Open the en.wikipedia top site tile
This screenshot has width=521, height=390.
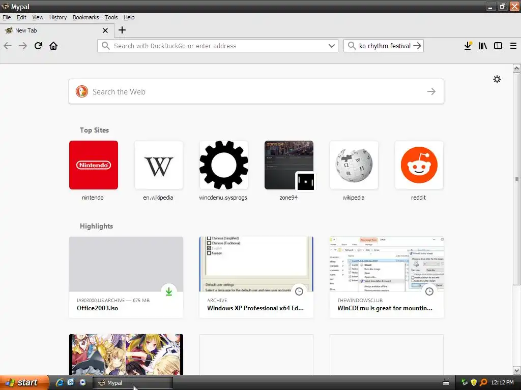click(x=159, y=165)
